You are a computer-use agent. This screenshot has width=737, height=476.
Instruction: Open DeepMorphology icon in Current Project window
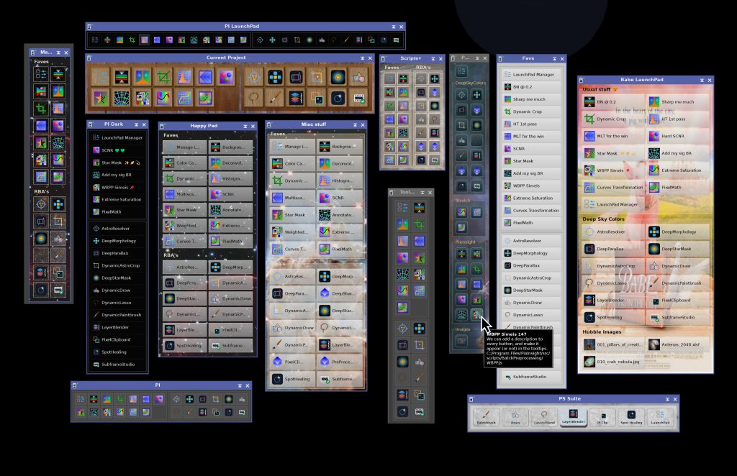(x=275, y=77)
